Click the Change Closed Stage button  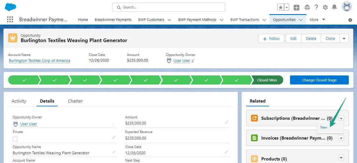coord(319,80)
